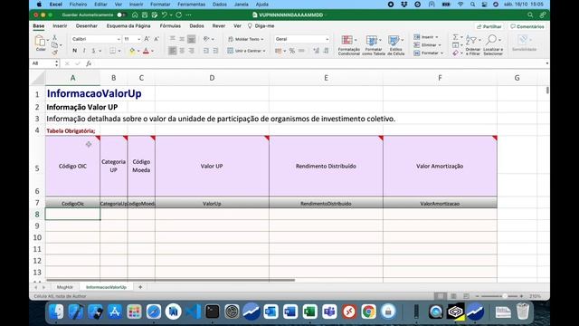Click the Percent style icon

pyautogui.click(x=292, y=51)
